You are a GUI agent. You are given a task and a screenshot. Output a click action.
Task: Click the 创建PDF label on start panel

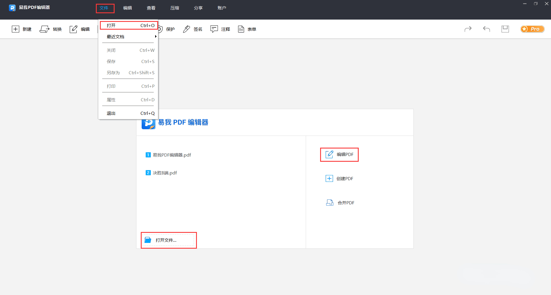pos(345,179)
